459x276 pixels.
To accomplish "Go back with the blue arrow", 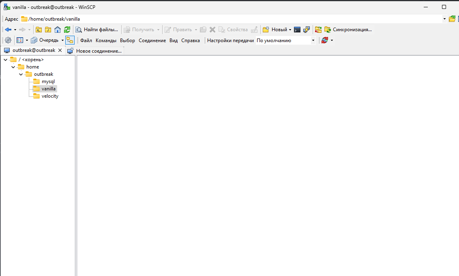I will pyautogui.click(x=8, y=30).
